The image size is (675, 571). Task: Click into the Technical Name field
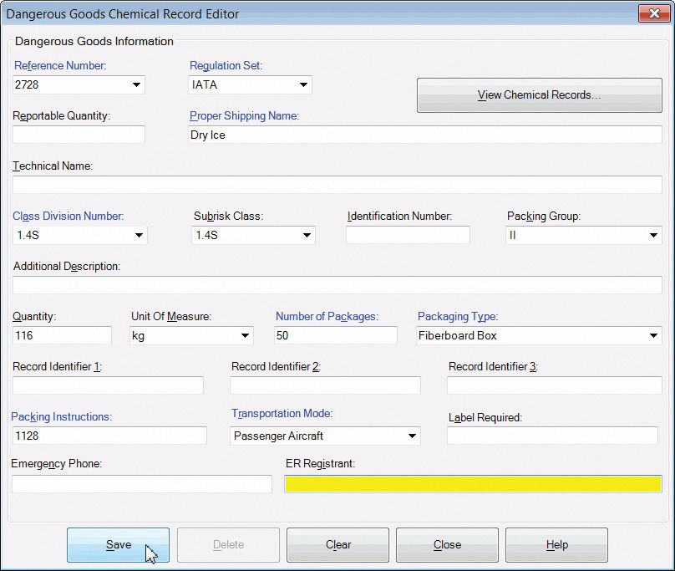pyautogui.click(x=337, y=185)
